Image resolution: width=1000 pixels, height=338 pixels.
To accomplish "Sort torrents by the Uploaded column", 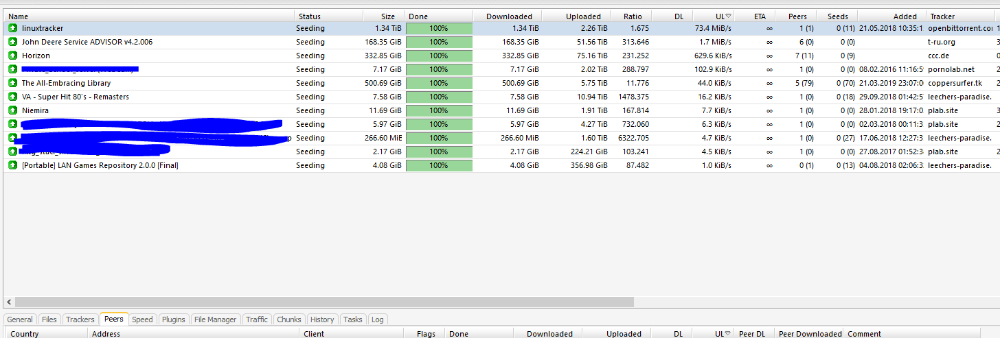I will pyautogui.click(x=576, y=16).
